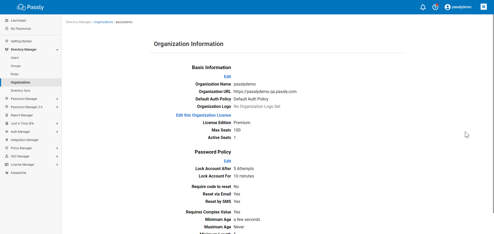The image size is (494, 234).
Task: Expand SSO Manager submenu arrow
Action: click(57, 156)
